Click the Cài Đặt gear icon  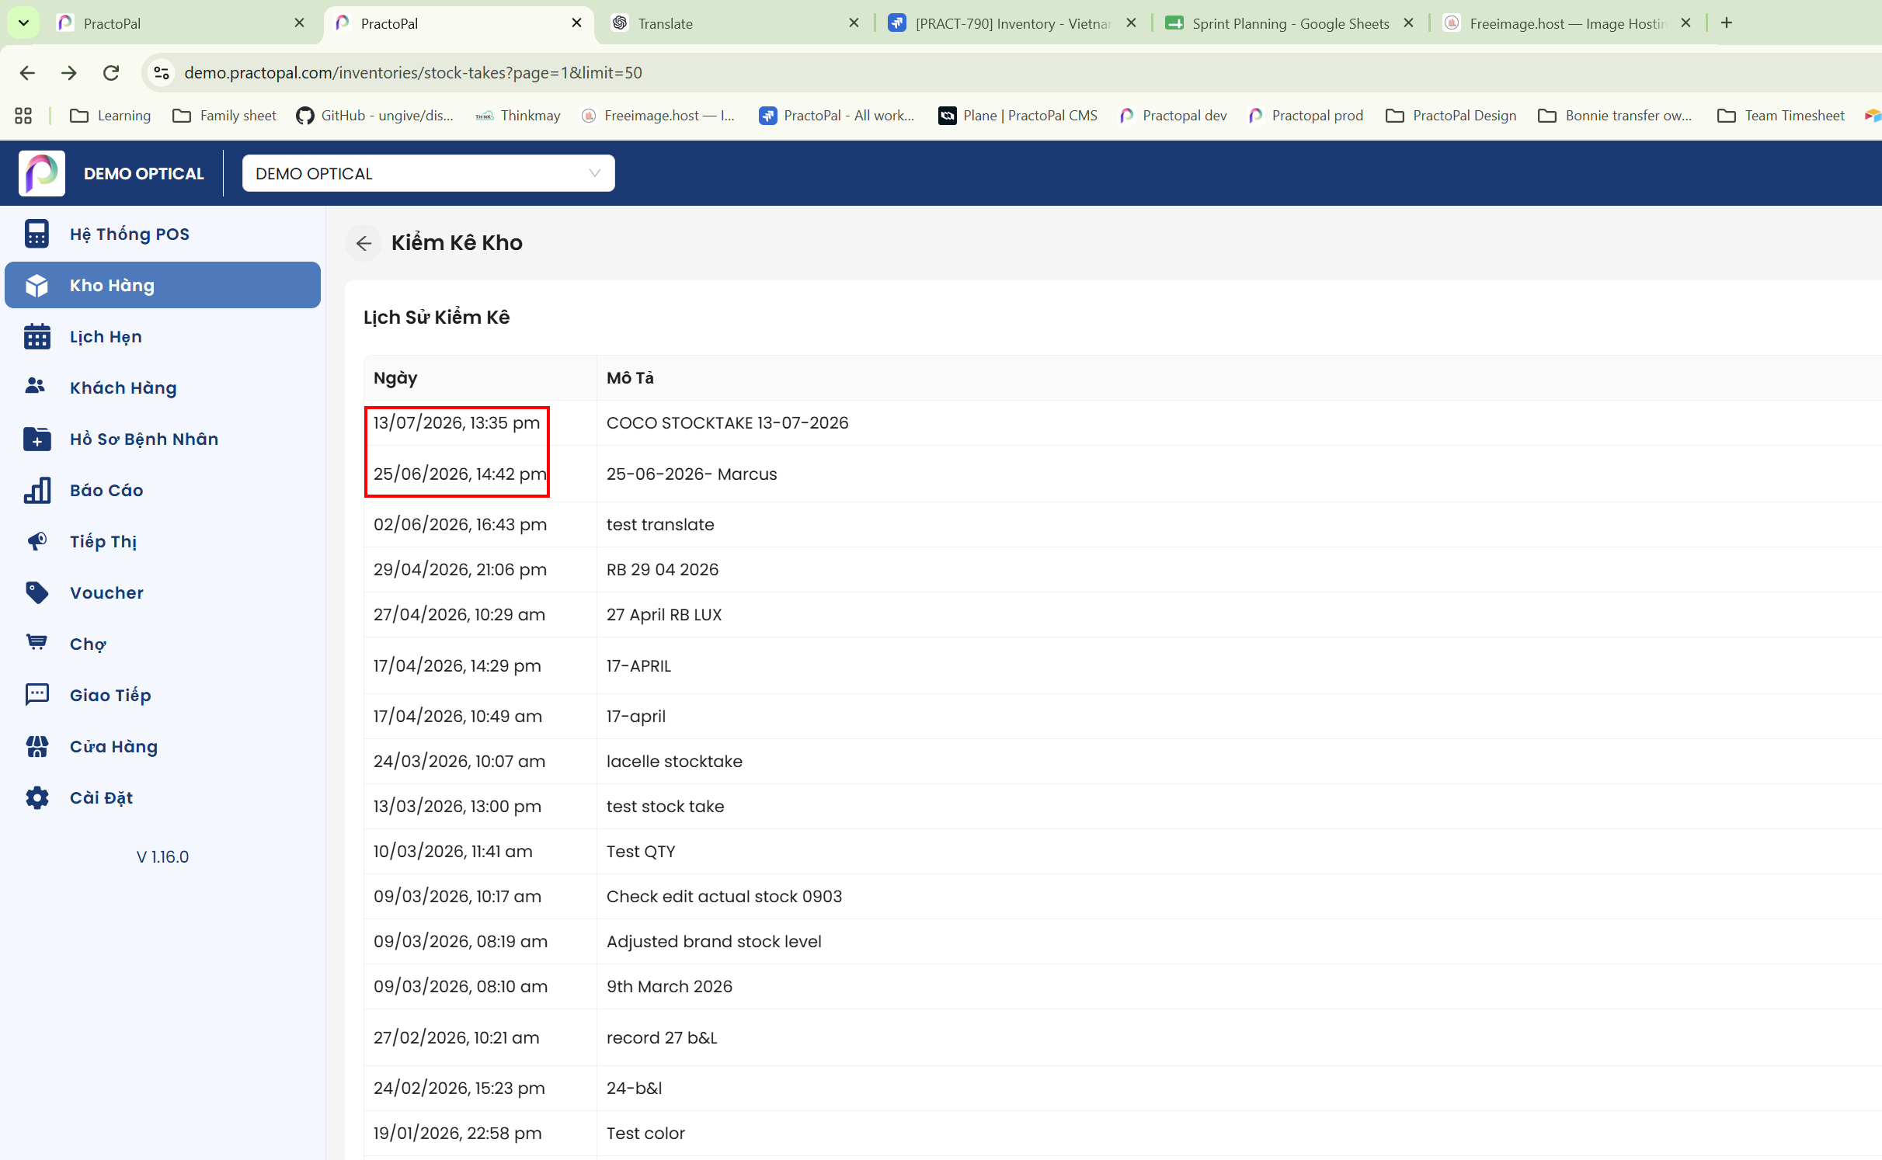pyautogui.click(x=37, y=797)
